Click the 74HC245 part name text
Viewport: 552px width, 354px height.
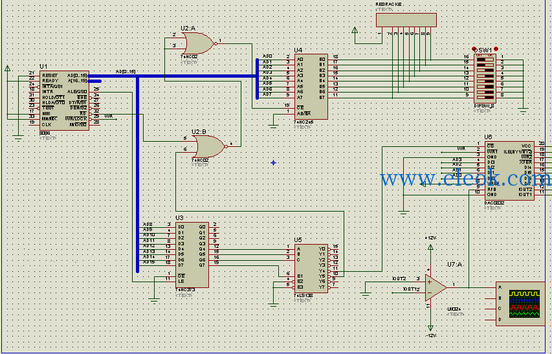[304, 122]
